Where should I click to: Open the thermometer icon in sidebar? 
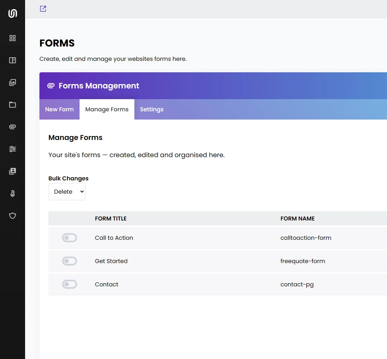point(13,194)
